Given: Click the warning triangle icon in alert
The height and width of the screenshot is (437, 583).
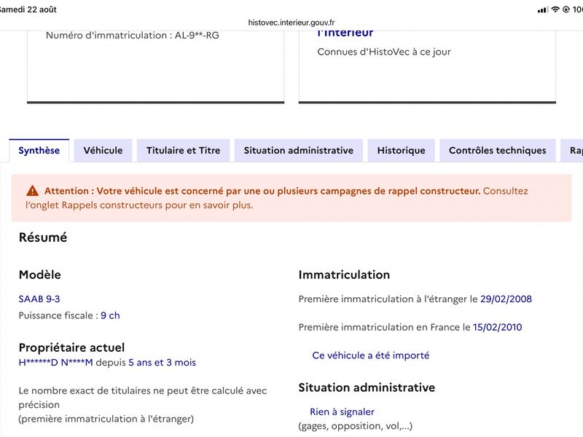Looking at the screenshot, I should (x=32, y=191).
